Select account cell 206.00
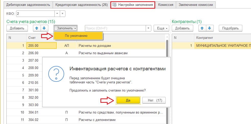 41,53
